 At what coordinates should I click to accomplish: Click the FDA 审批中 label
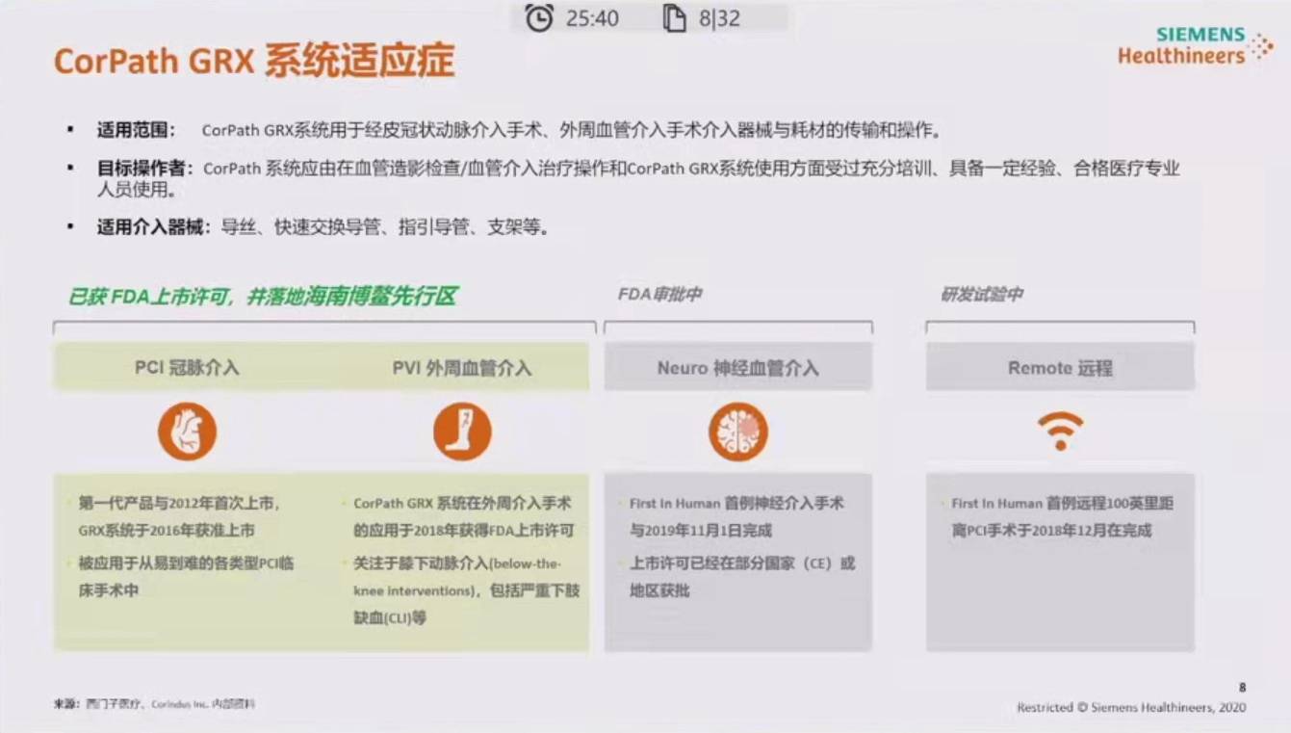[x=662, y=294]
